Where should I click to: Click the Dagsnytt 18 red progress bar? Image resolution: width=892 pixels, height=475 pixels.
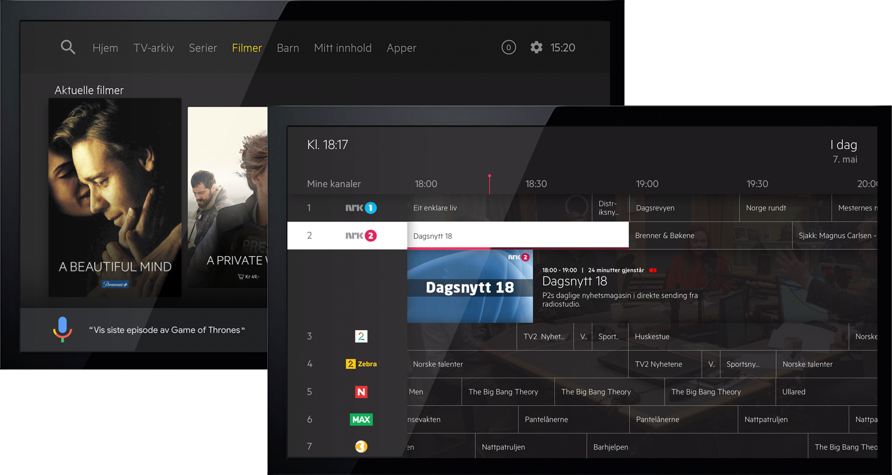point(449,248)
